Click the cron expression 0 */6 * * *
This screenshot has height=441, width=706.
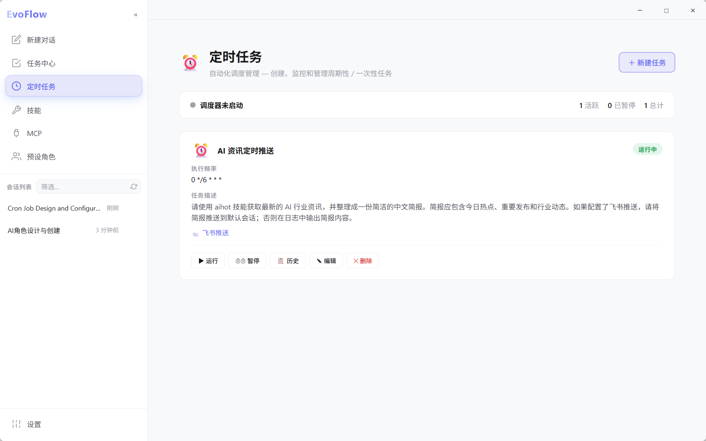(206, 180)
